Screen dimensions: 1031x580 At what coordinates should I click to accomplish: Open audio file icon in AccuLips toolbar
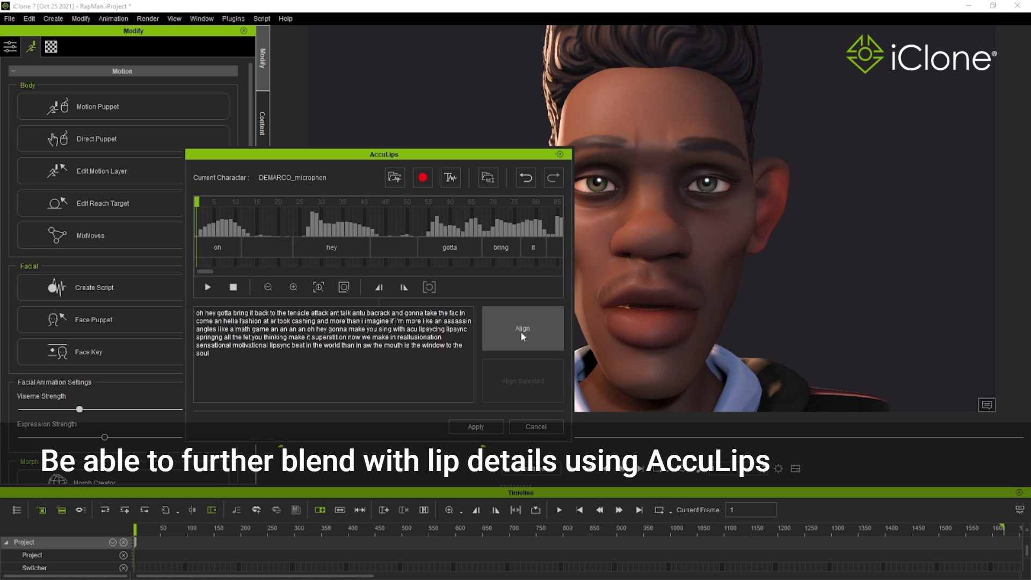tap(395, 177)
